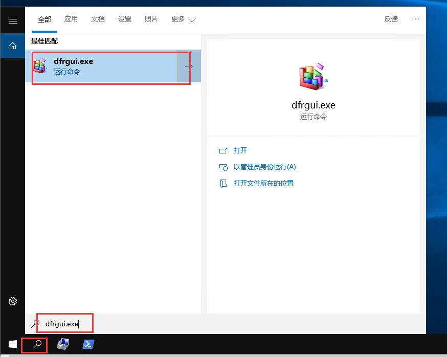Switch to the 设置 tab

[124, 19]
